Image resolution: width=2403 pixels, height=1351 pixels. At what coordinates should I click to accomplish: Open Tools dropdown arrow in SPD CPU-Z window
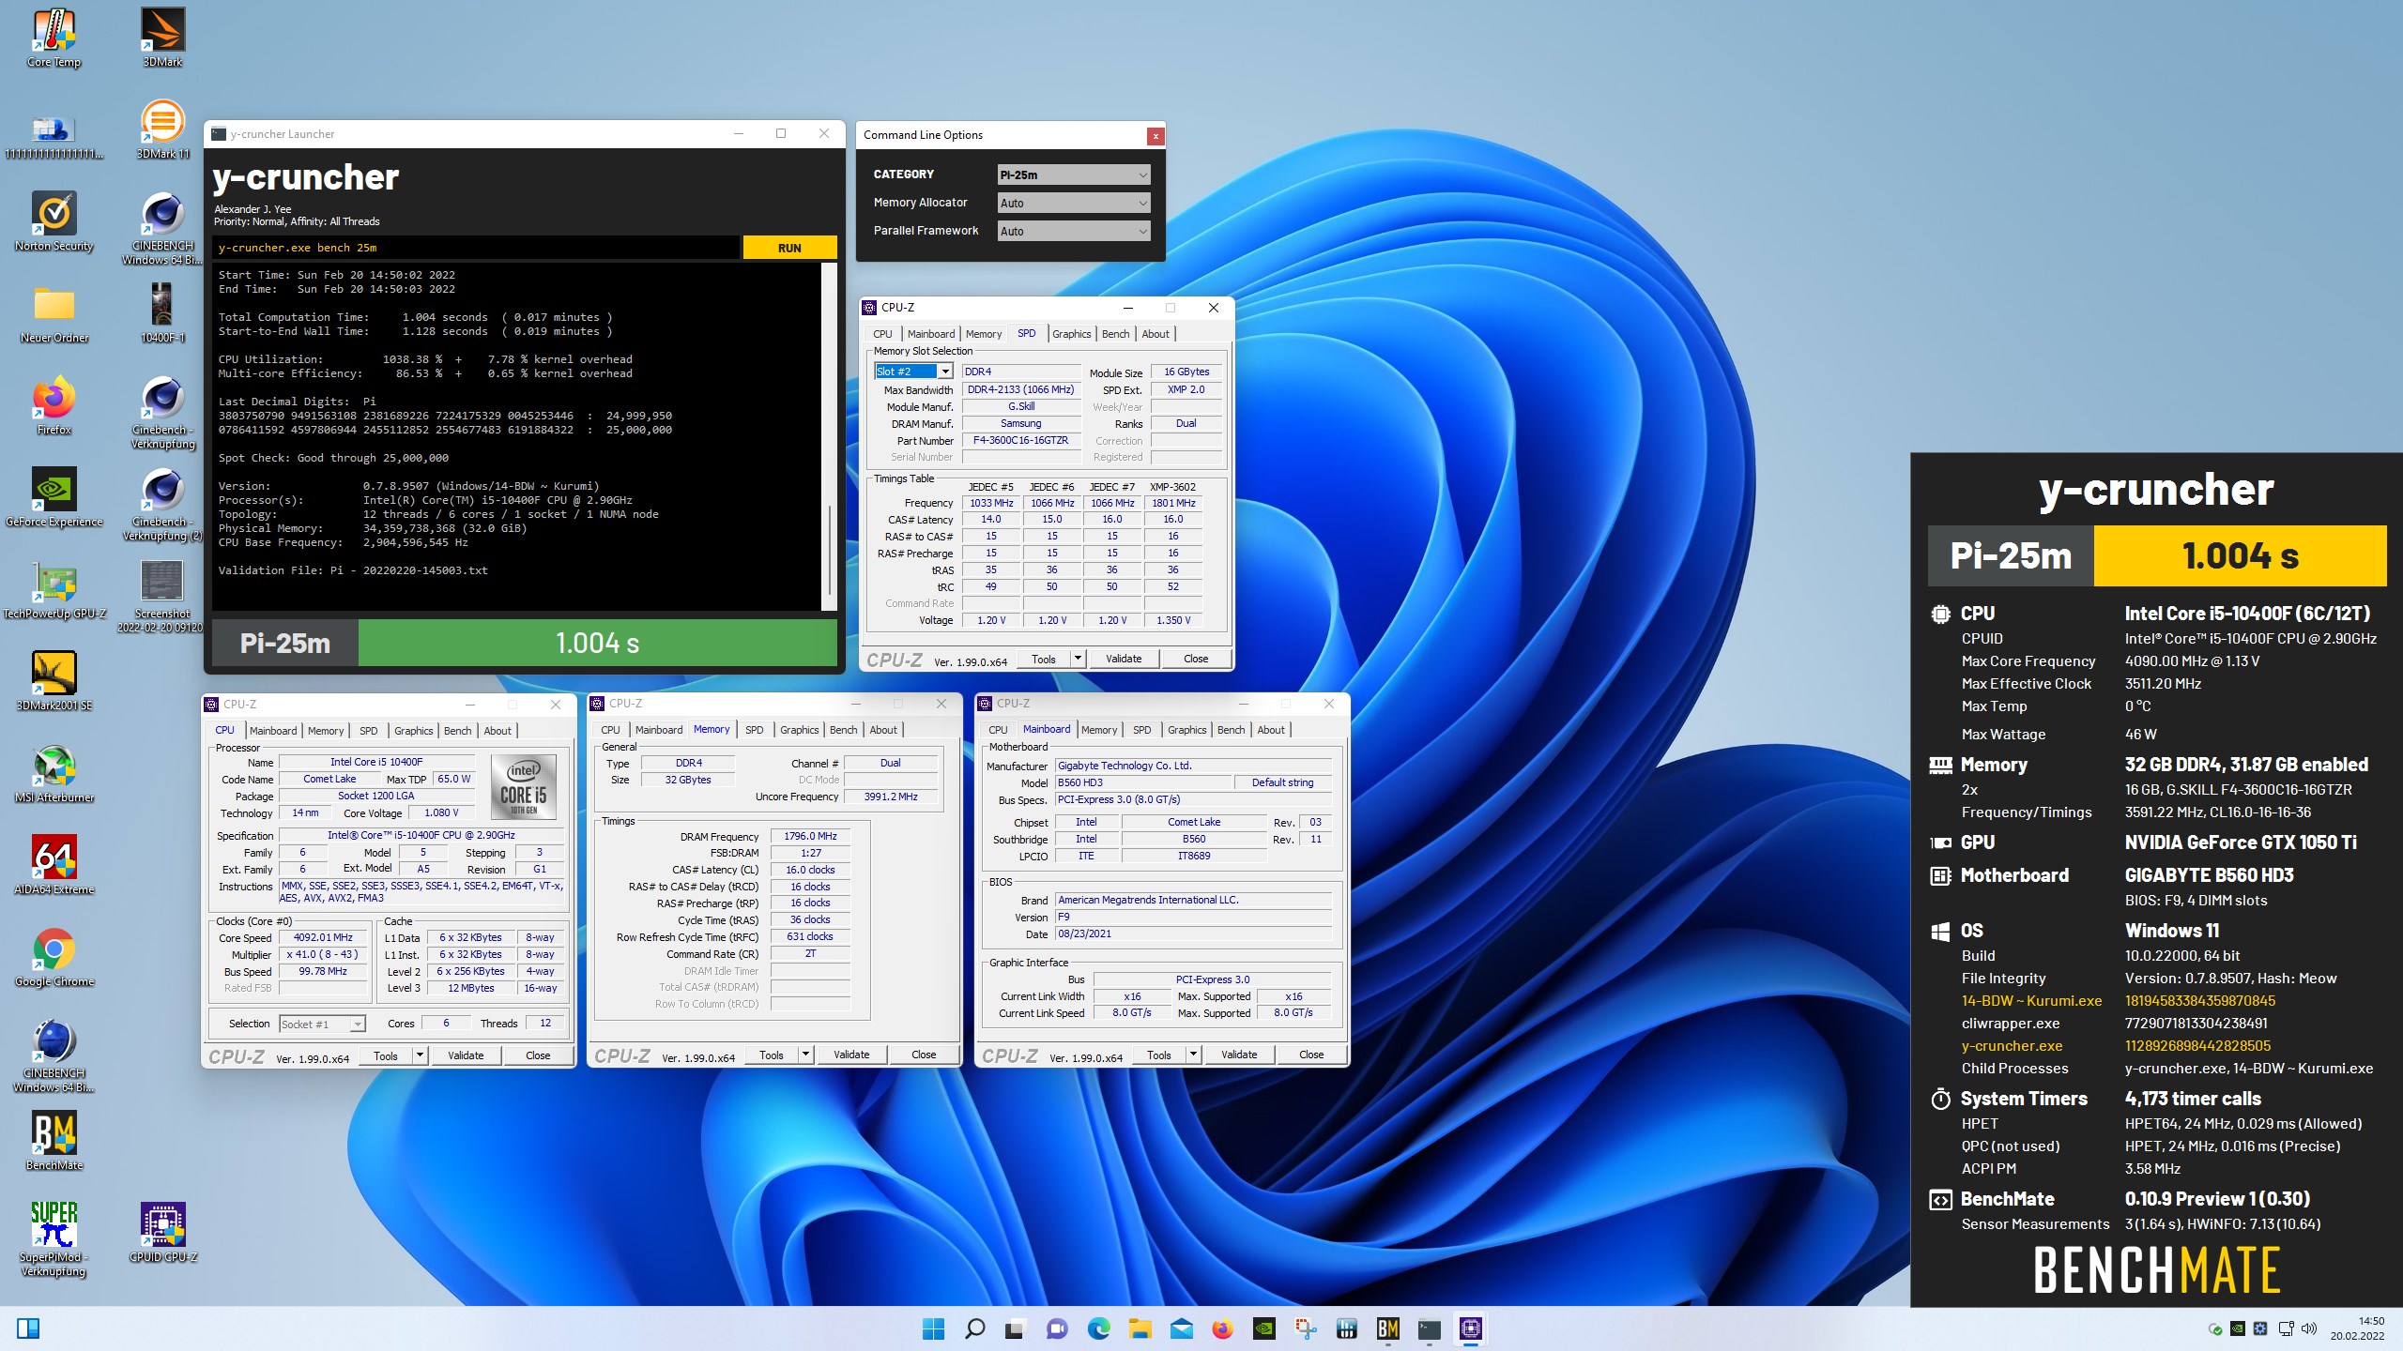[x=1078, y=659]
